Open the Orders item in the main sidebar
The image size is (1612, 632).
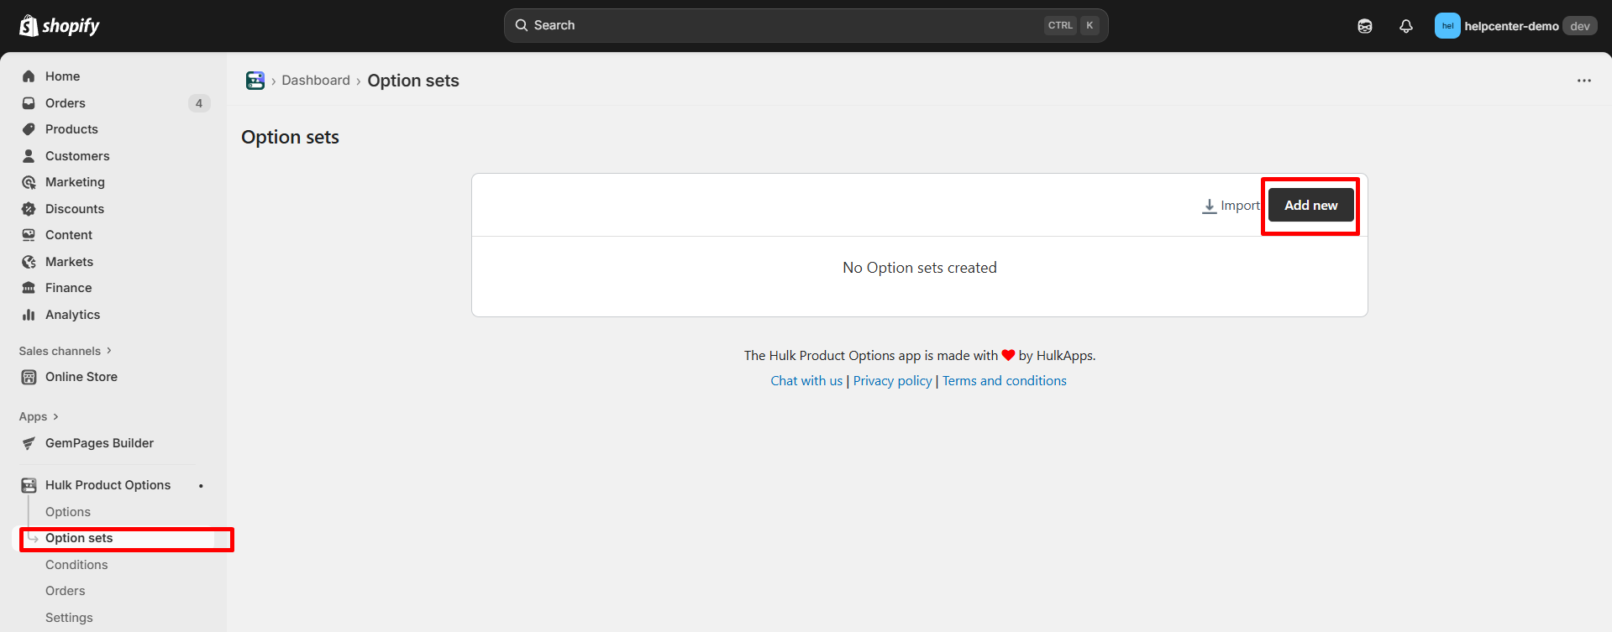pos(66,103)
